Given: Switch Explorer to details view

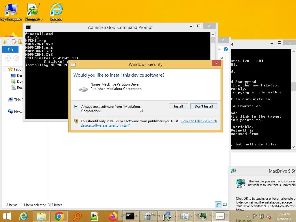Looking at the screenshot, I should (218, 205).
